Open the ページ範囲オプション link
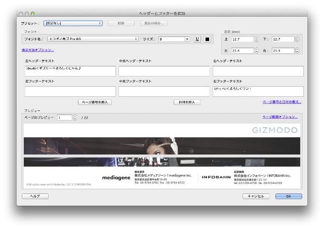The height and width of the screenshot is (229, 324). (283, 117)
